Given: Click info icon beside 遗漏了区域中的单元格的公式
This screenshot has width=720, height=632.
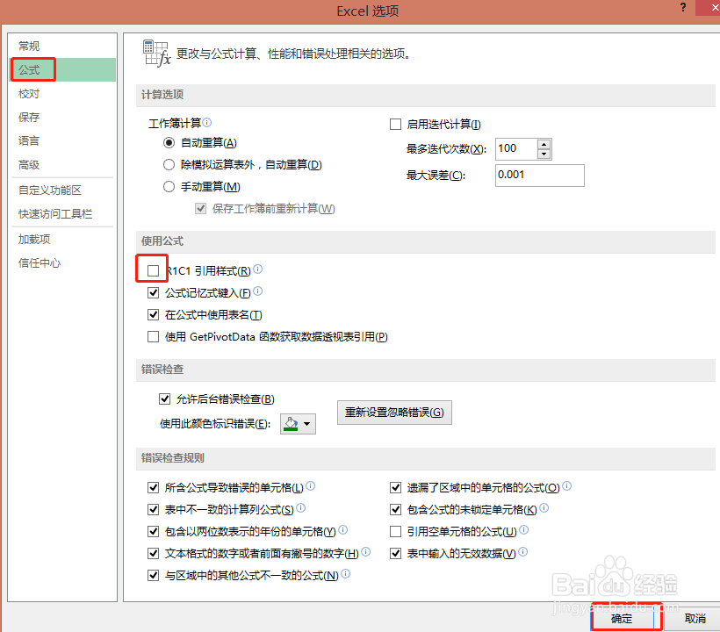Looking at the screenshot, I should click(x=567, y=485).
